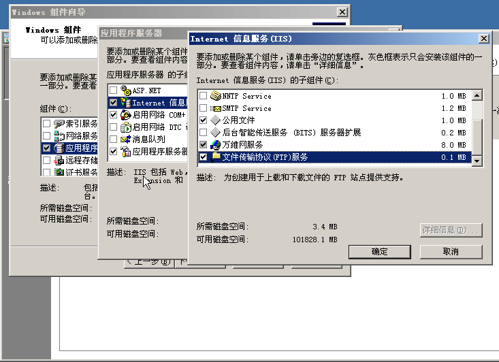Click the 上一步 button in the wizard
Screen dimensions: 499x362
(149, 263)
